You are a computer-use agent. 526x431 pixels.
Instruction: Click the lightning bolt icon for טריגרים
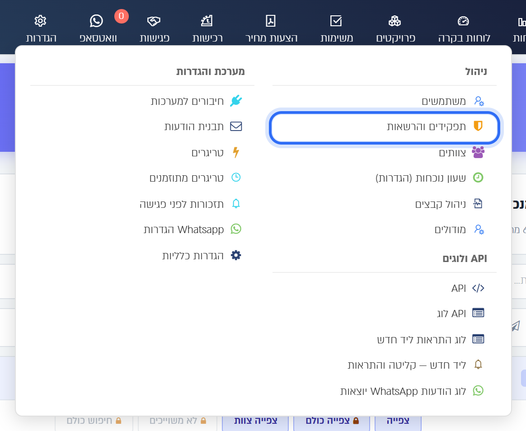(x=236, y=152)
